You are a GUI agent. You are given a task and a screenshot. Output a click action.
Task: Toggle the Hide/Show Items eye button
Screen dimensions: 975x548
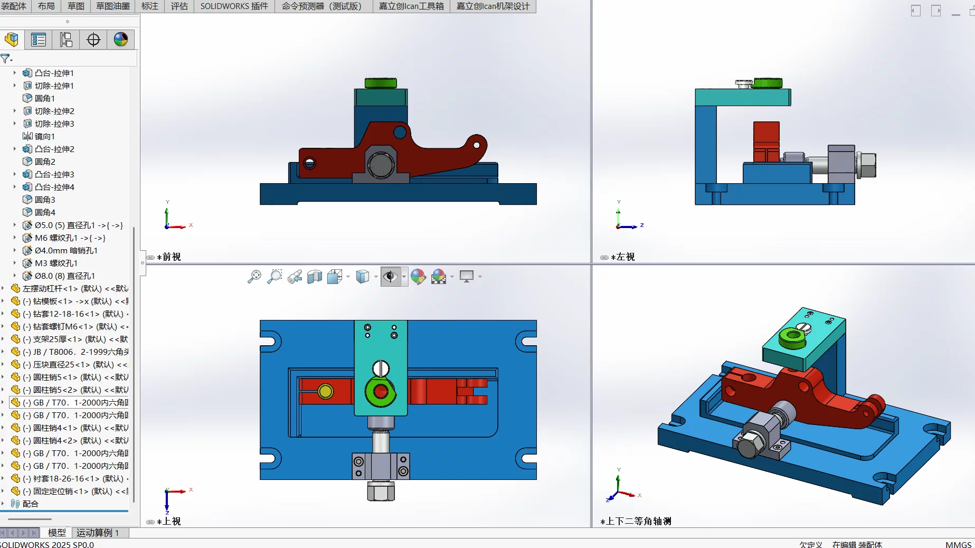tap(391, 277)
